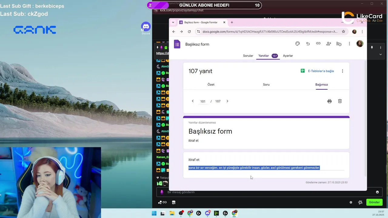
Task: Expand the pinned message chevron in chat
Action: click(x=380, y=54)
